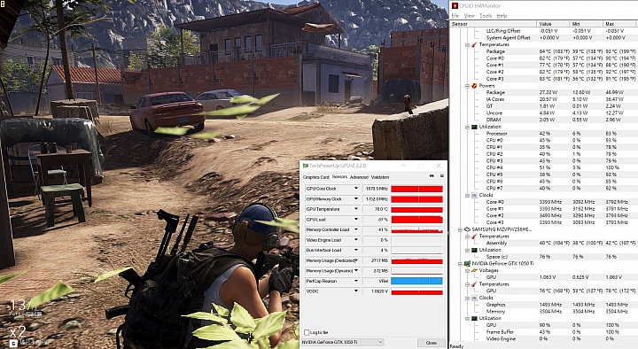
Task: Click the Memory Controller Load graph
Action: [416, 229]
